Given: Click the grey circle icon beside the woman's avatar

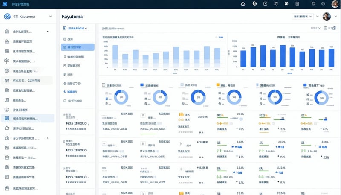Looking at the screenshot, I should point(323,3).
